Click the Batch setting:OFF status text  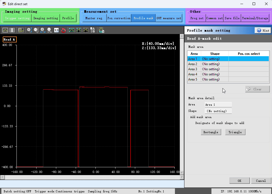tap(17, 191)
